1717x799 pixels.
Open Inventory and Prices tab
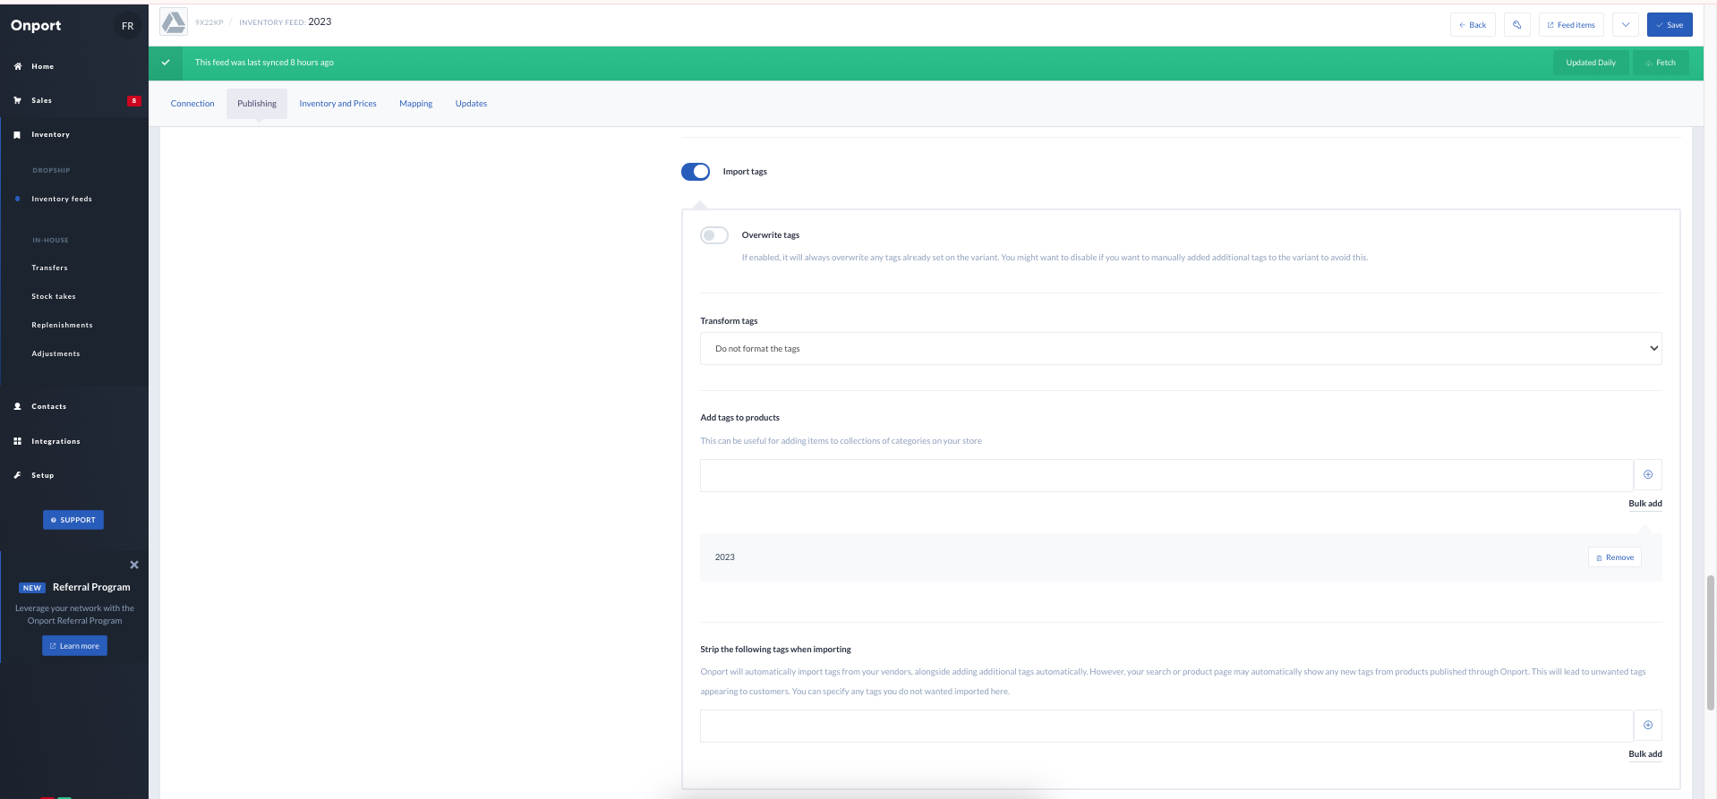point(337,104)
